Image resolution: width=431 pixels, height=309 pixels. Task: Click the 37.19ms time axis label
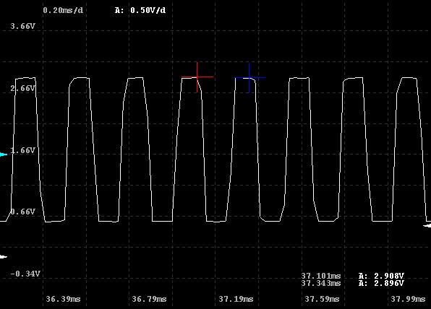[236, 299]
